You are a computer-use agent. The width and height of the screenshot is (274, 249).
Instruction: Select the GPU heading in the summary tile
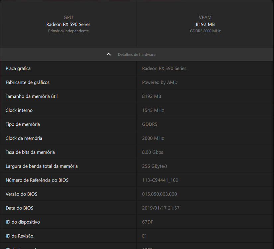[x=68, y=17]
